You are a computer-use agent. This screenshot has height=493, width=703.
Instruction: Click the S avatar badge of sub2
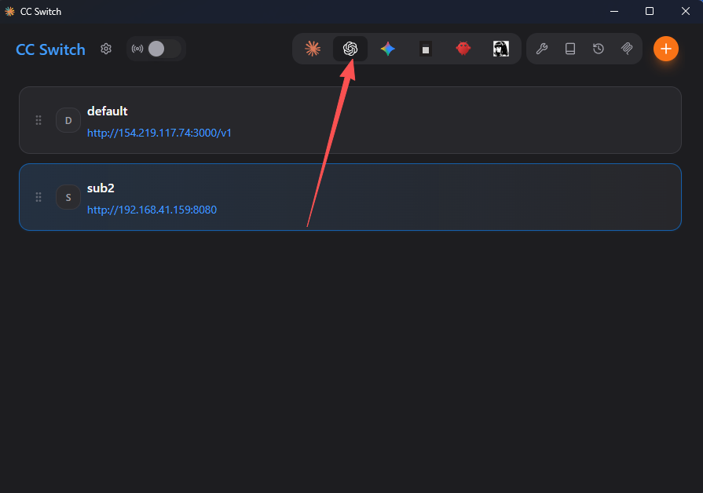click(x=68, y=197)
